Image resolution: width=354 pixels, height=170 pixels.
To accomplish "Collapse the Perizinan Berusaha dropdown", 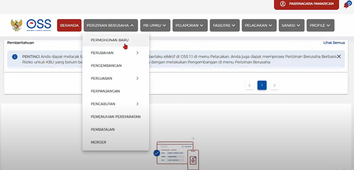I will coord(111,25).
